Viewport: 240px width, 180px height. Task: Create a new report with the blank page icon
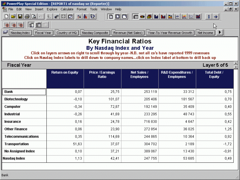click(x=6, y=17)
